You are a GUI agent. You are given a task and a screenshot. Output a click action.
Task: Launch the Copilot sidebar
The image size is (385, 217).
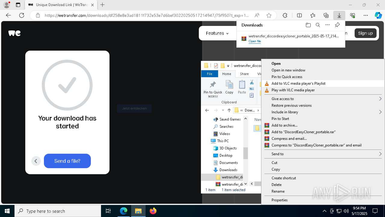[378, 15]
